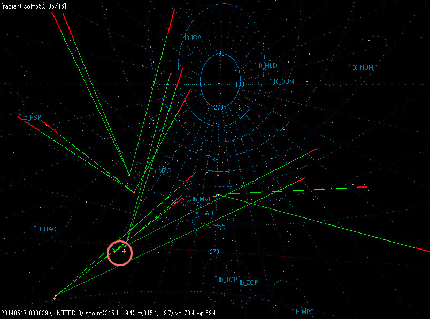Click the Ib_TOP label near the bottom
430x319 pixels.
[x=226, y=278]
